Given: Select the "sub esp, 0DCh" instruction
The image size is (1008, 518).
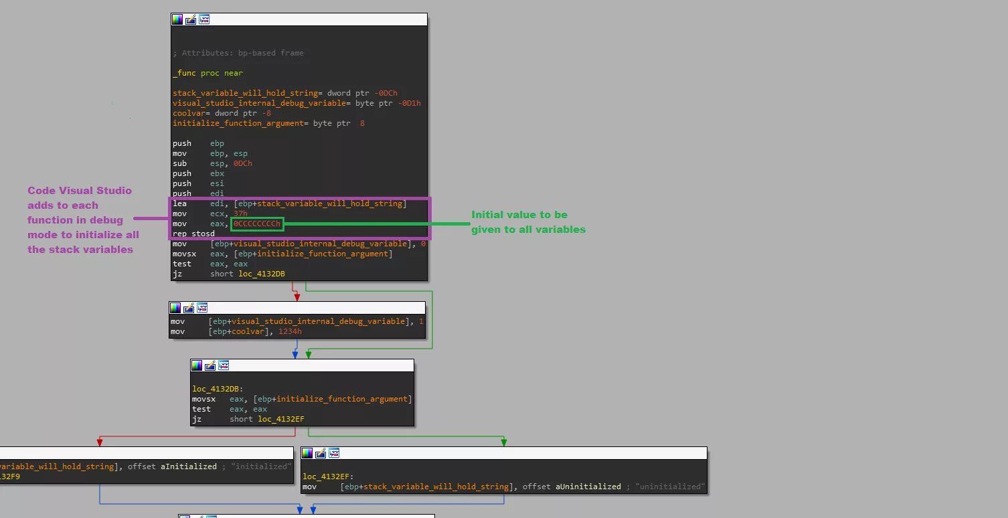Looking at the screenshot, I should [x=212, y=163].
